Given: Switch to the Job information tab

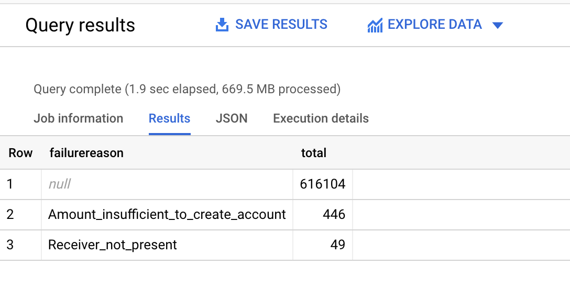Looking at the screenshot, I should (x=78, y=118).
